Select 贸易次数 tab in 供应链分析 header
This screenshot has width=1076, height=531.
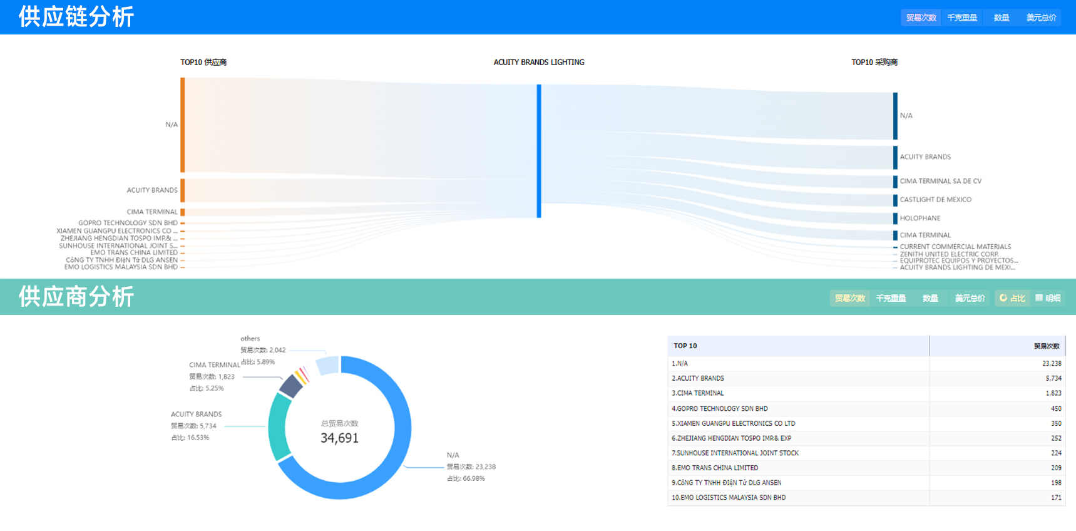coord(921,18)
